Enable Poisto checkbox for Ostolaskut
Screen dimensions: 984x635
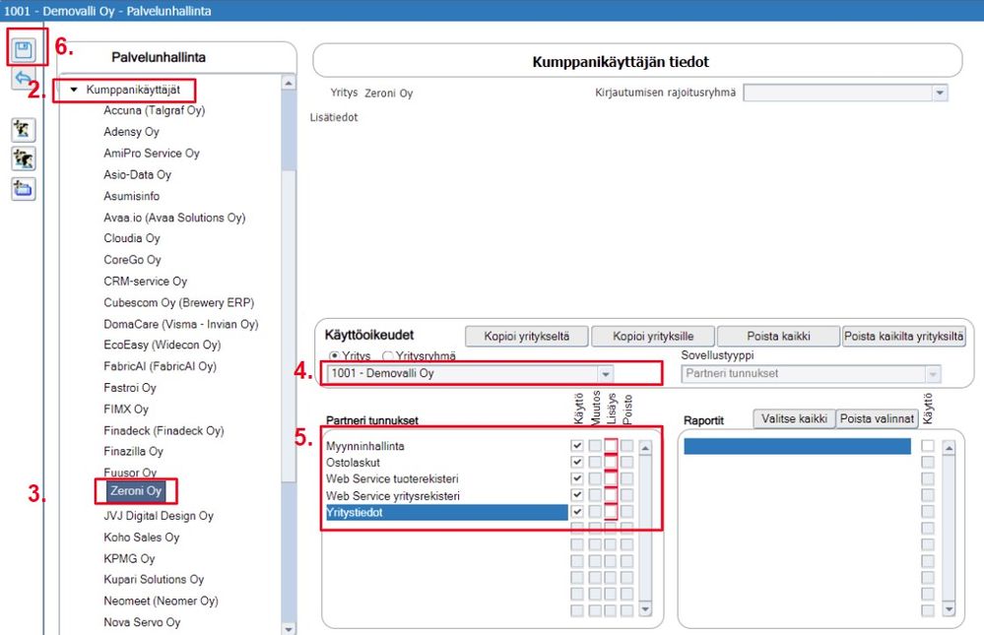[x=626, y=462]
